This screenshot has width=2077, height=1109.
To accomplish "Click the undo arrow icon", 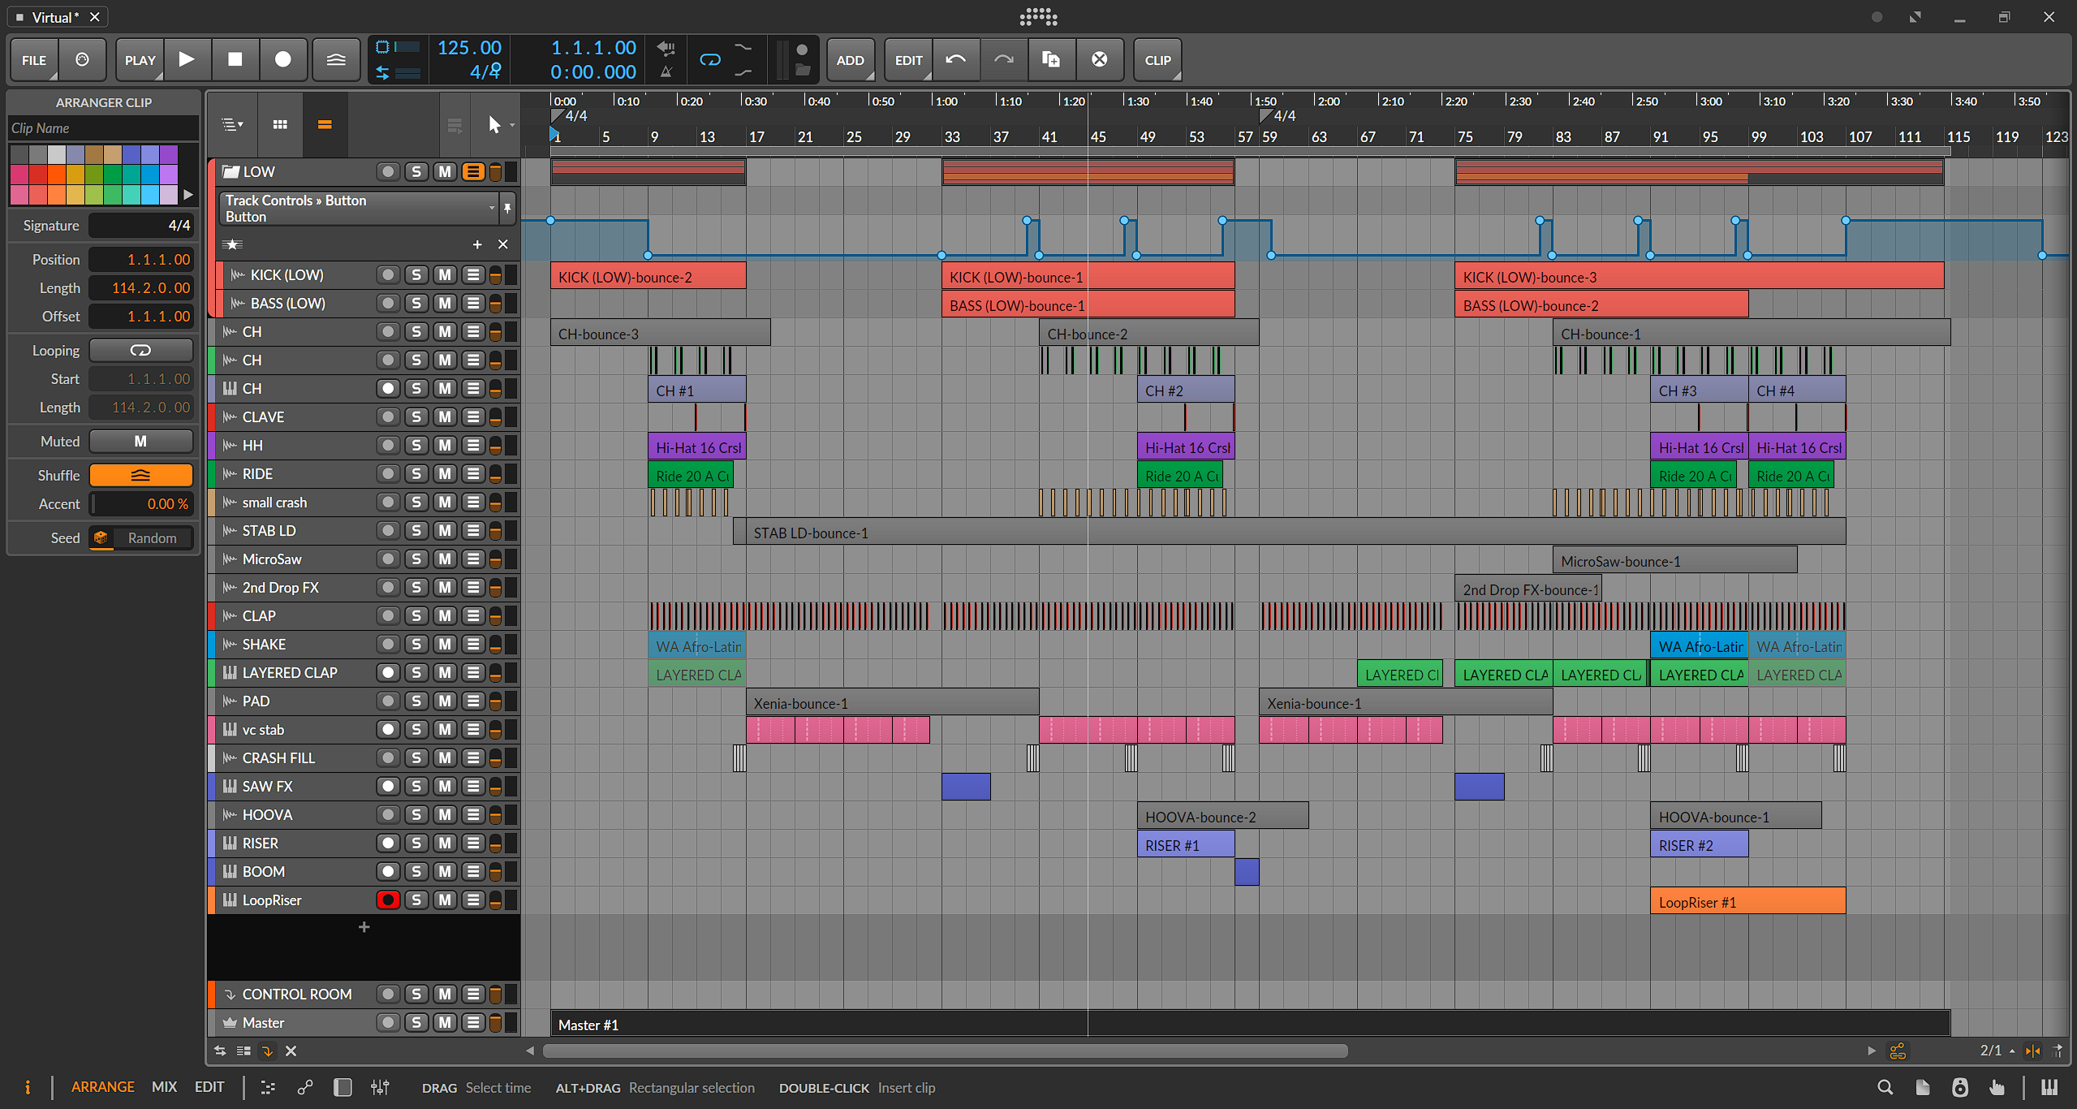I will tap(956, 59).
